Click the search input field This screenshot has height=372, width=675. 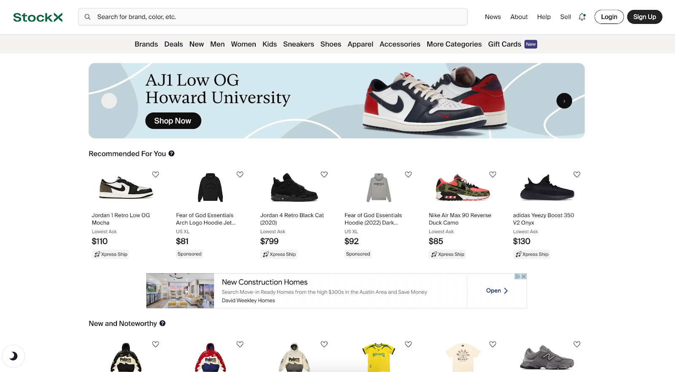pos(273,17)
